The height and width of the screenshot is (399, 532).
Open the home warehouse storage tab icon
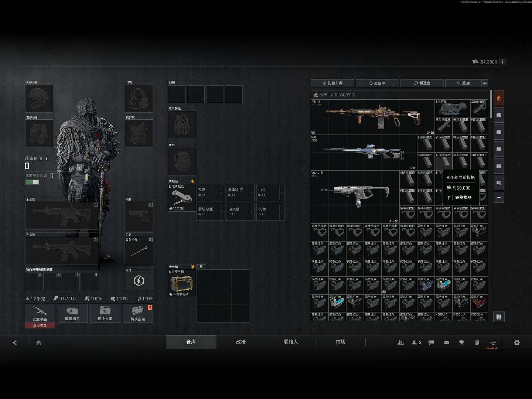coord(499,98)
